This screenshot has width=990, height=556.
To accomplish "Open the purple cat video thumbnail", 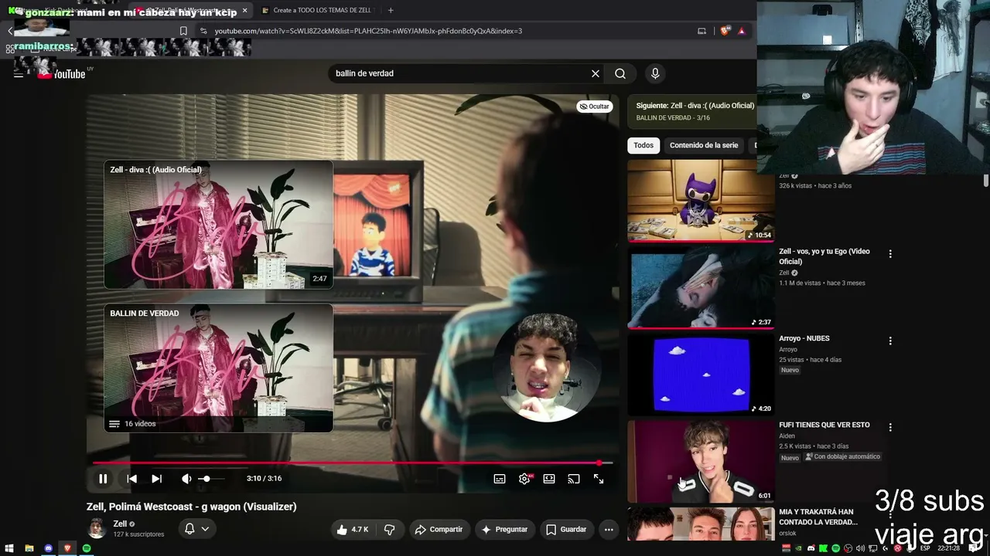I will click(701, 201).
